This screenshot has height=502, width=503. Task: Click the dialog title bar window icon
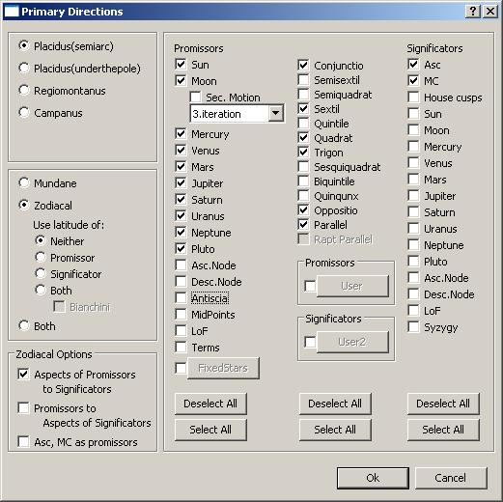[x=12, y=12]
